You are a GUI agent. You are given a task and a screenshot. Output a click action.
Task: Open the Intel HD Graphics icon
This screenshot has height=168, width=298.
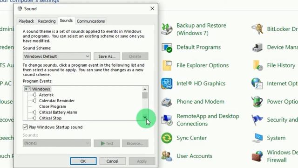click(167, 84)
